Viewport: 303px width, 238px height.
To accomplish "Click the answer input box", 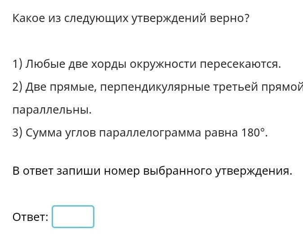I will 73,216.
